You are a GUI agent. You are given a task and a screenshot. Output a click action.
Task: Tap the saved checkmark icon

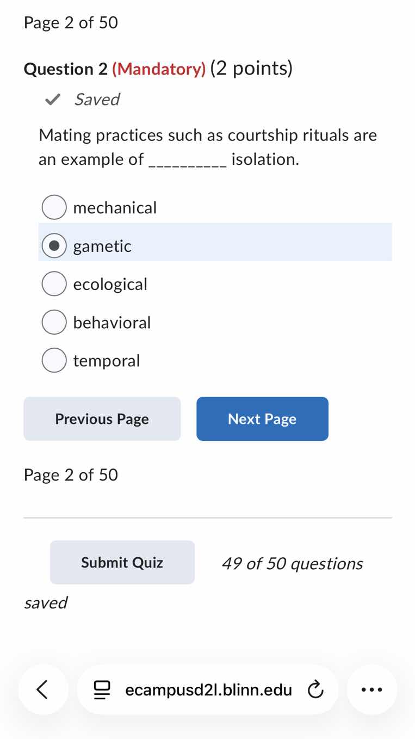52,99
